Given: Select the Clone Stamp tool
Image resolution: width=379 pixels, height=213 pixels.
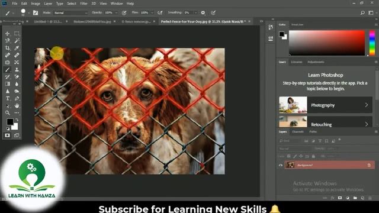Looking at the screenshot, I should pyautogui.click(x=17, y=70).
